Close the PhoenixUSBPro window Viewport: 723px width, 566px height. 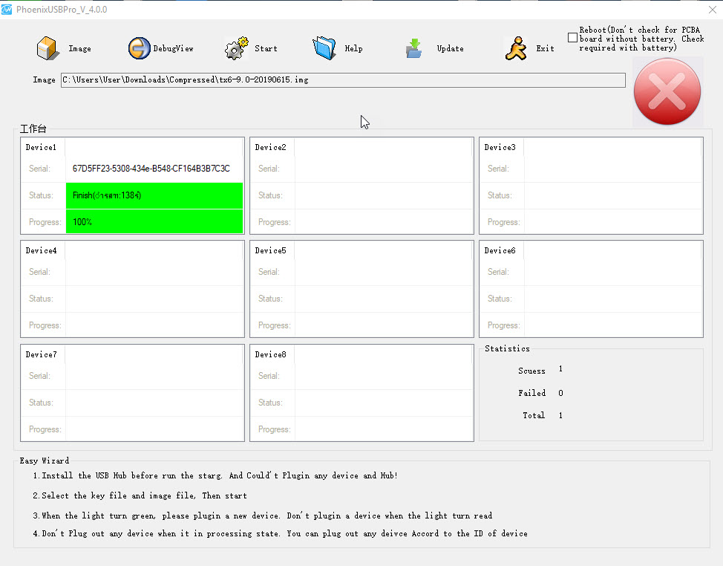(713, 9)
